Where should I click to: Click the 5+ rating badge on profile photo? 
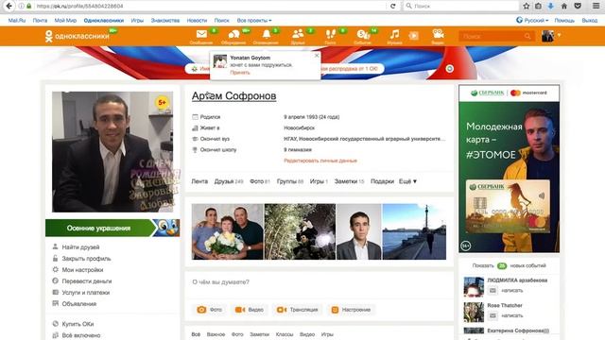click(x=162, y=103)
